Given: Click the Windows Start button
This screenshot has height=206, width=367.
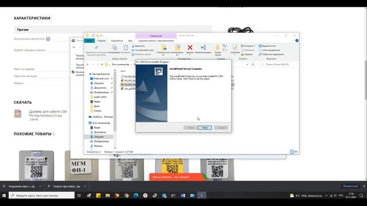Looking at the screenshot, I should coord(4,195).
